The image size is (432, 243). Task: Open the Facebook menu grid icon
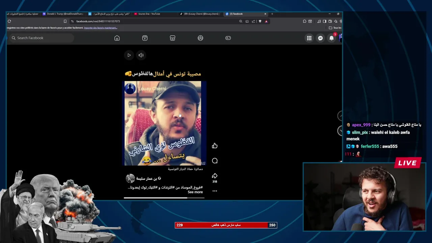click(309, 38)
